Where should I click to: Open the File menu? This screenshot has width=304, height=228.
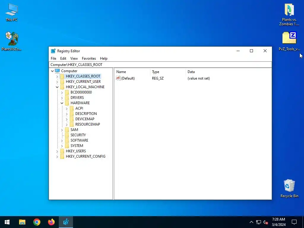53,58
